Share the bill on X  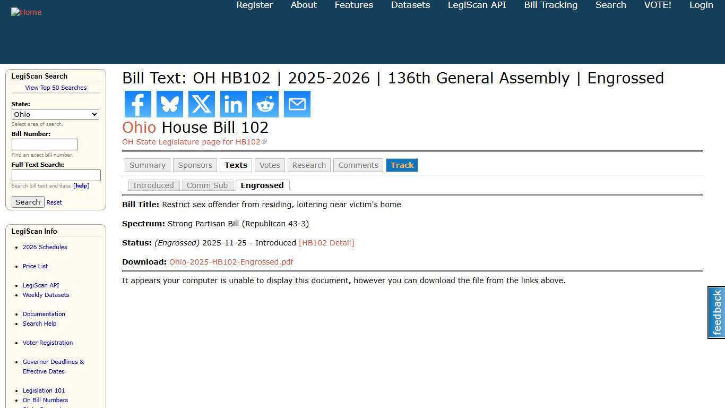click(x=201, y=104)
